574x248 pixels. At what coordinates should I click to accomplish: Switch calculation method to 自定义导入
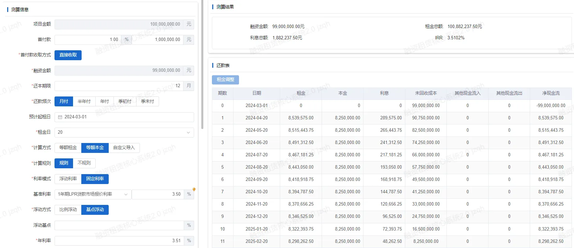[x=124, y=148]
